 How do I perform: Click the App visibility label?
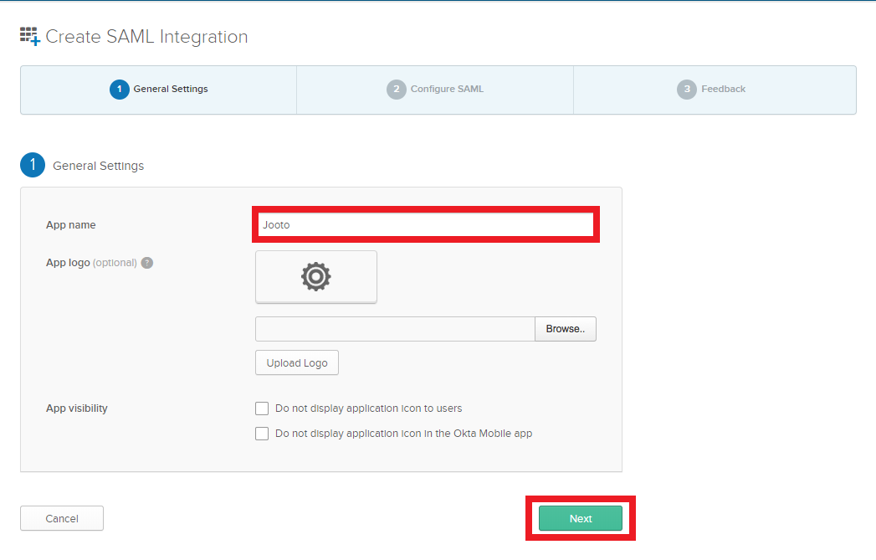(76, 408)
